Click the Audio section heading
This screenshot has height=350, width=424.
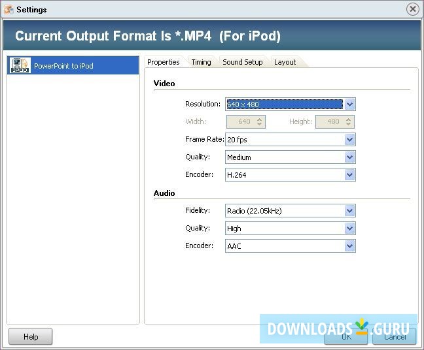coord(164,193)
